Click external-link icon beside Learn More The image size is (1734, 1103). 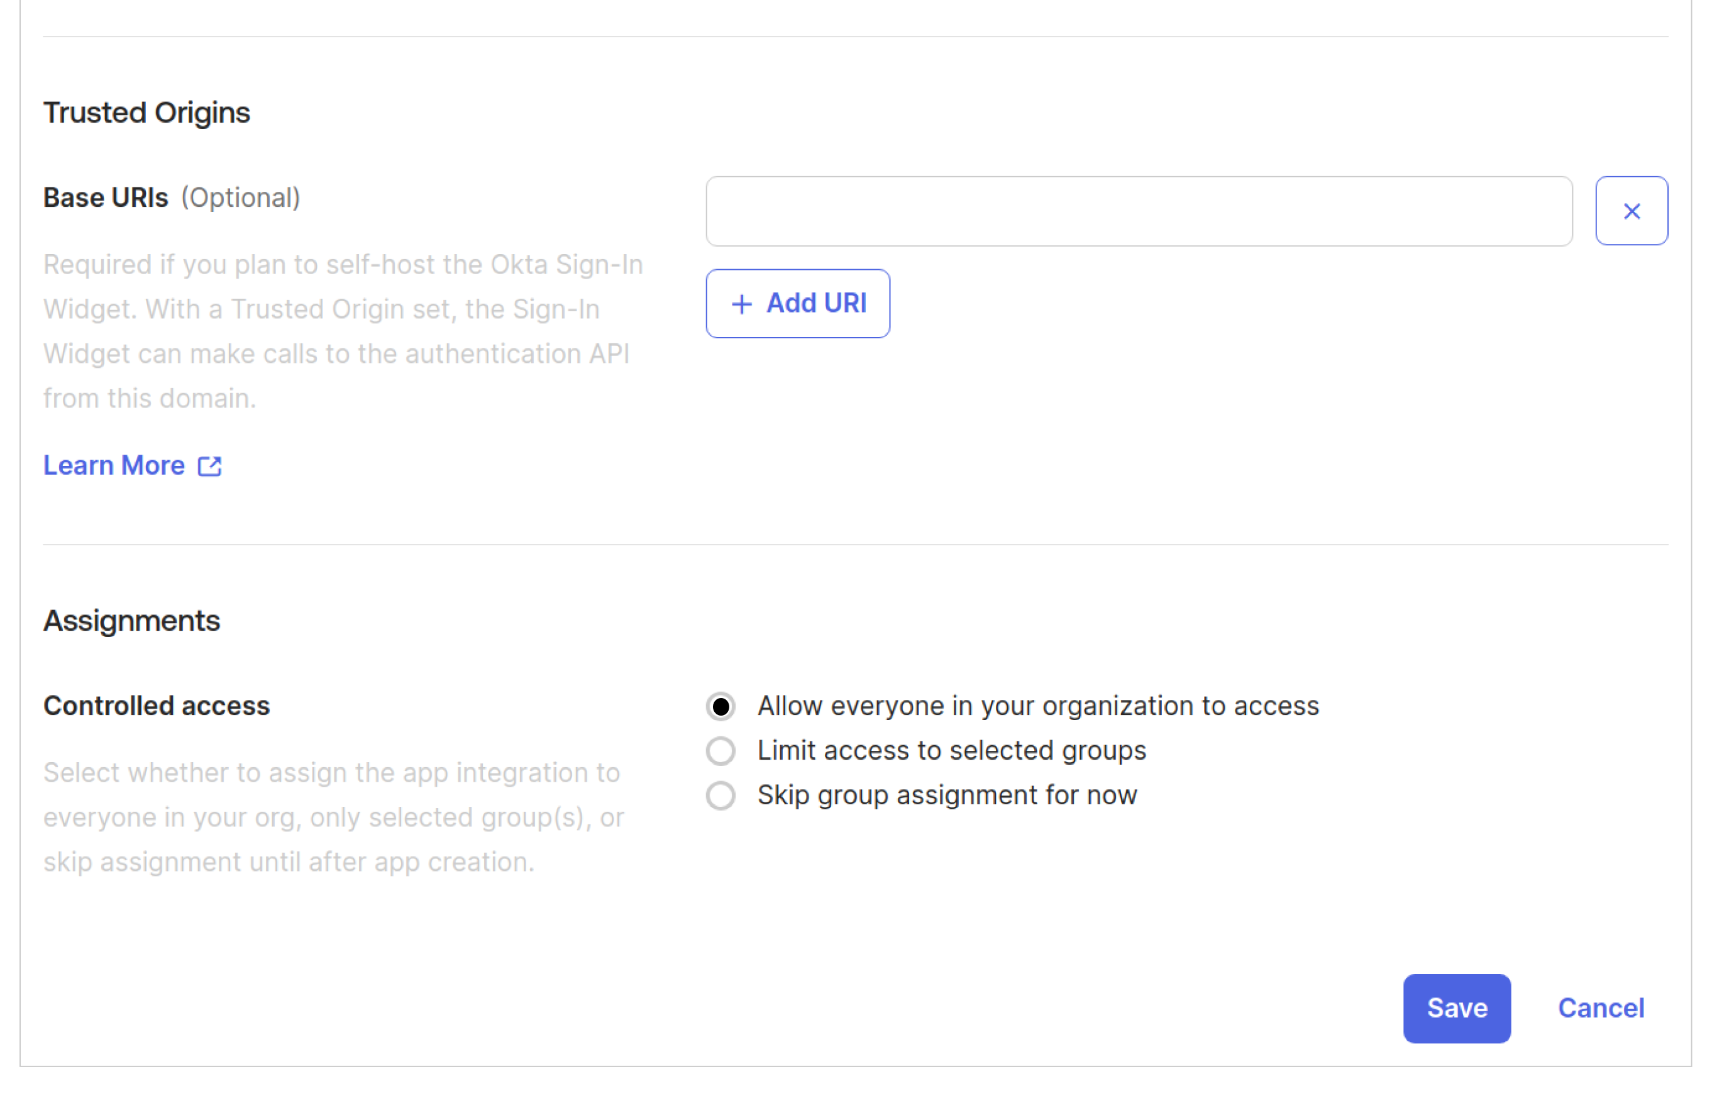pyautogui.click(x=209, y=466)
